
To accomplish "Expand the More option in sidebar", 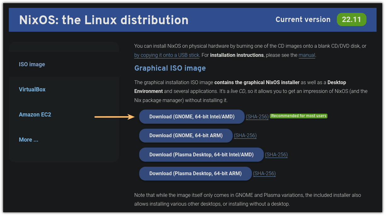I will pyautogui.click(x=28, y=139).
